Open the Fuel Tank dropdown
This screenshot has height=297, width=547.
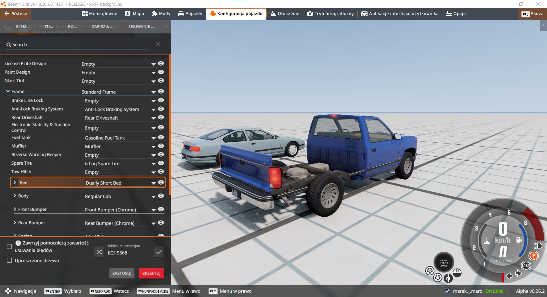coord(120,138)
